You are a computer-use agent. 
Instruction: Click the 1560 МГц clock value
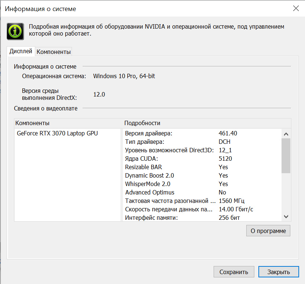click(232, 201)
